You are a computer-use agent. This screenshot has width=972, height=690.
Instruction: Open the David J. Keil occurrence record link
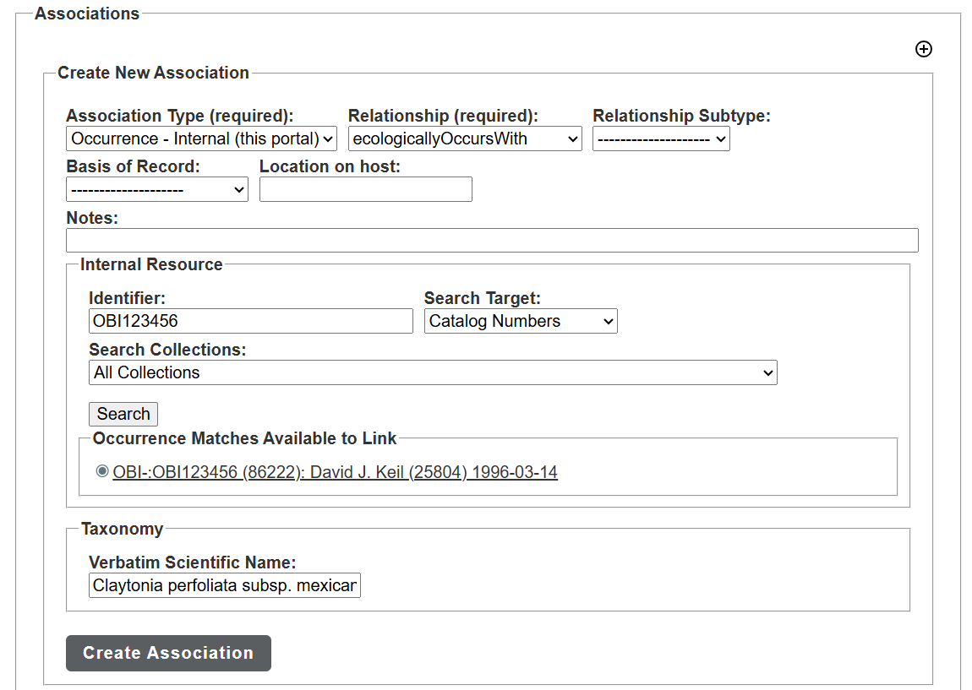tap(336, 471)
